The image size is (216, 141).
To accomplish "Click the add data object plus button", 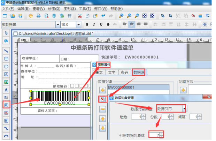I will [103, 90].
